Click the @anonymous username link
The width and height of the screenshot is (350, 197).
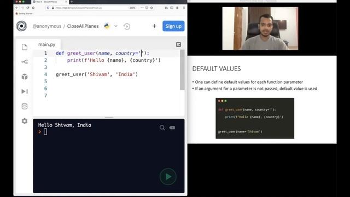[47, 26]
